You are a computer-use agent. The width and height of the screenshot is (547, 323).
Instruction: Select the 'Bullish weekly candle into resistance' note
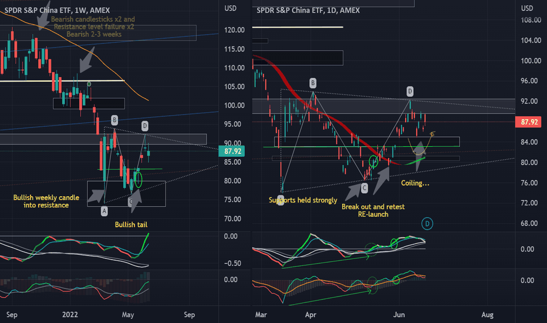coord(46,201)
